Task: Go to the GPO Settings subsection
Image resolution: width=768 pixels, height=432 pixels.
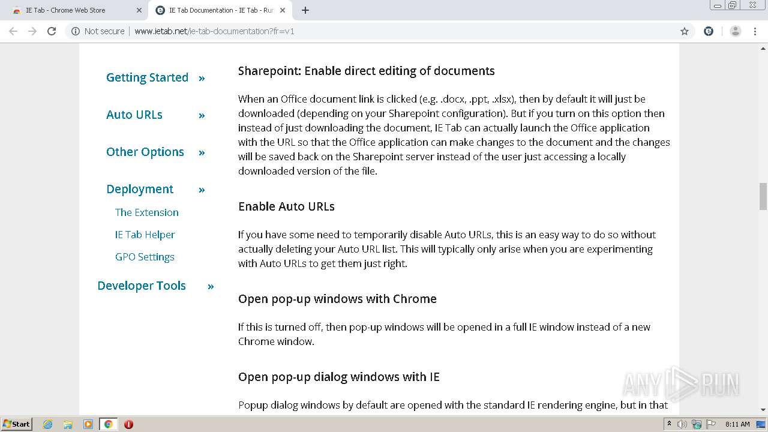Action: (145, 257)
